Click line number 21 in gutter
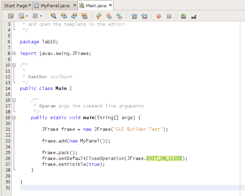Image resolution: width=245 pixels, height=196 pixels. (8, 129)
